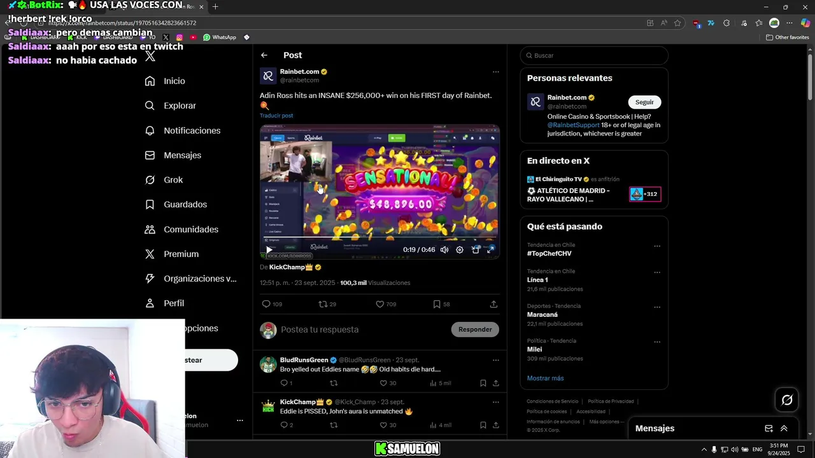Viewport: 815px width, 458px height.
Task: Open KickChamp video source link
Action: pos(295,267)
